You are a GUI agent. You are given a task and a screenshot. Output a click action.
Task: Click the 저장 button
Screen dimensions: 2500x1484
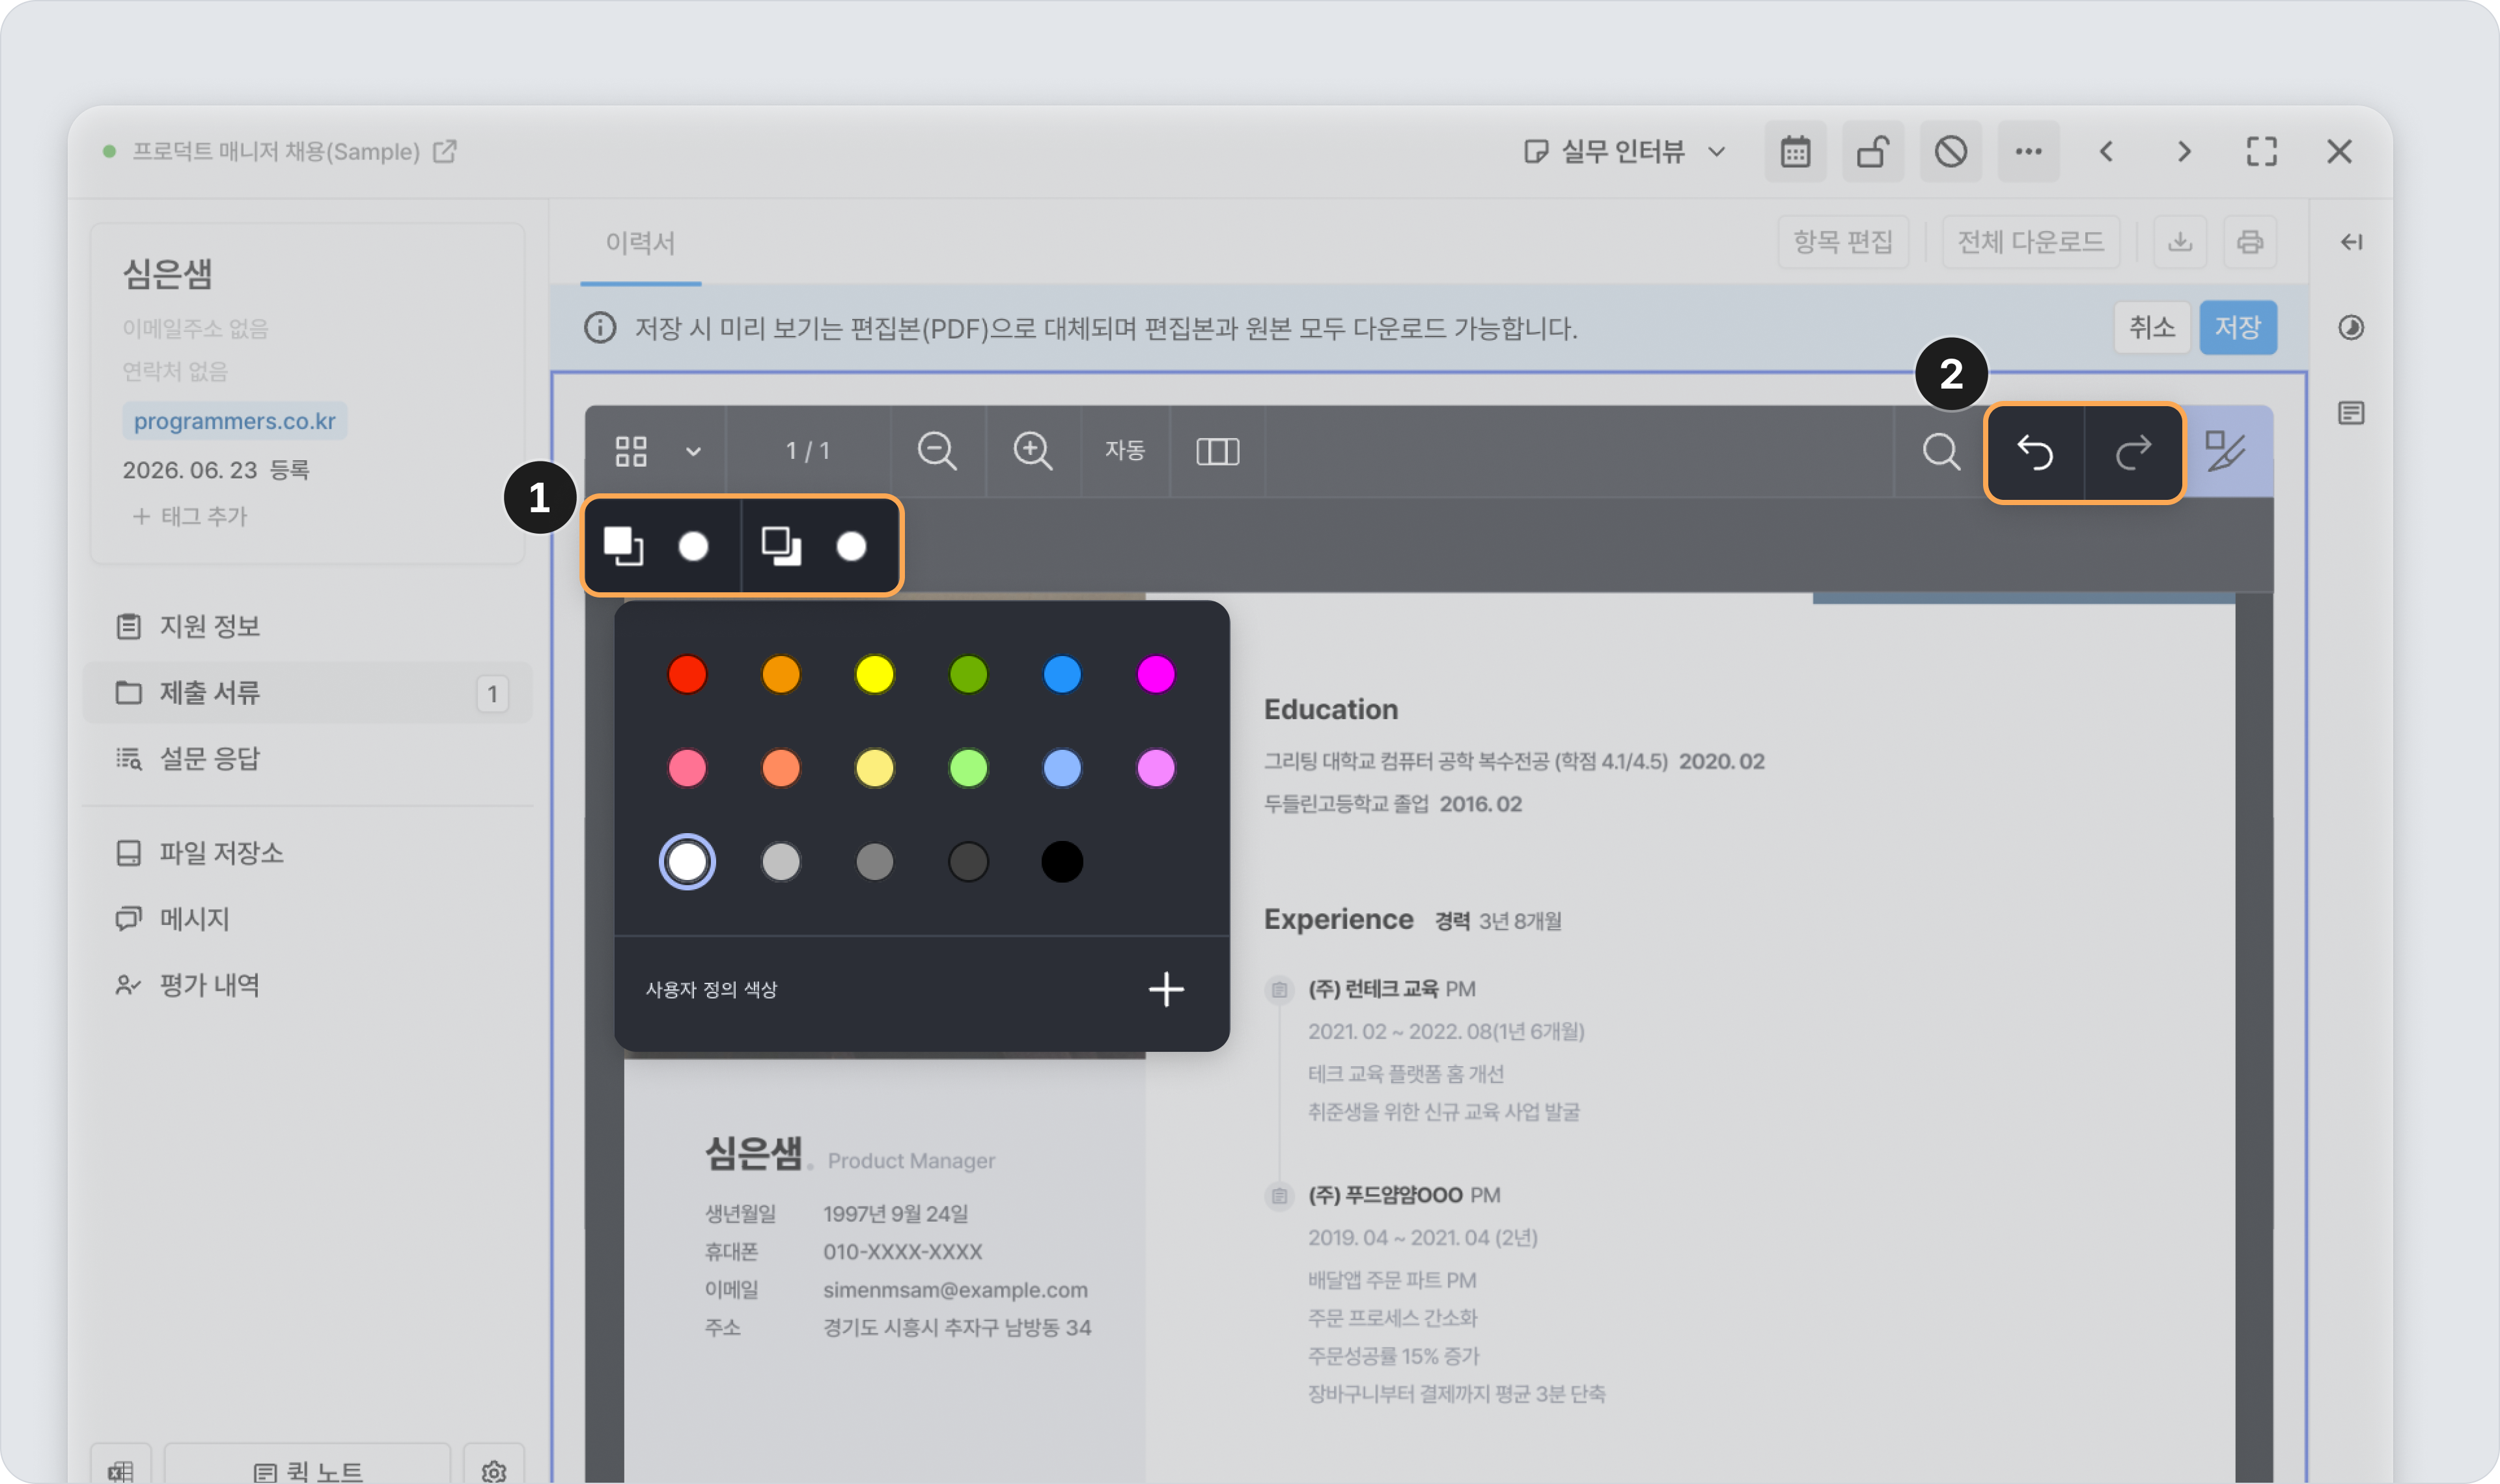[2238, 328]
